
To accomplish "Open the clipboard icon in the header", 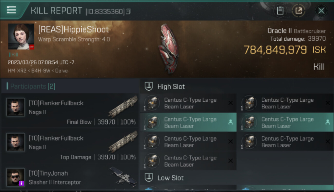I will [x=280, y=10].
